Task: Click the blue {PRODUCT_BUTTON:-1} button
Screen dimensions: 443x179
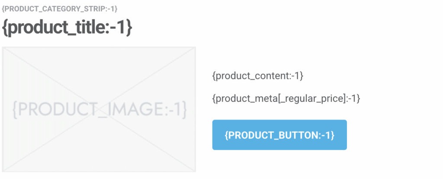Action: pos(279,135)
